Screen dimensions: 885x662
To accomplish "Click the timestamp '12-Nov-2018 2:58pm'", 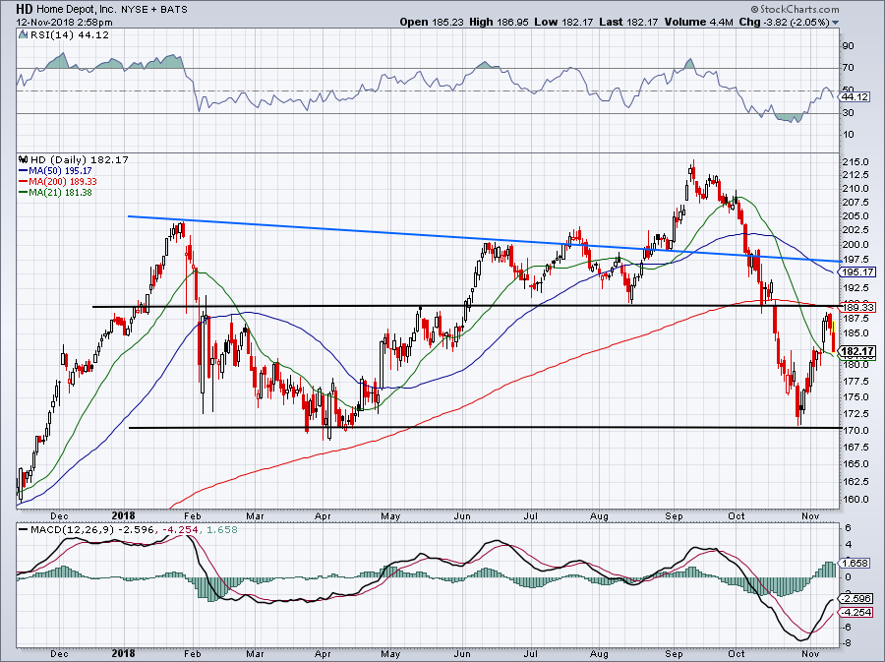I will (x=64, y=23).
